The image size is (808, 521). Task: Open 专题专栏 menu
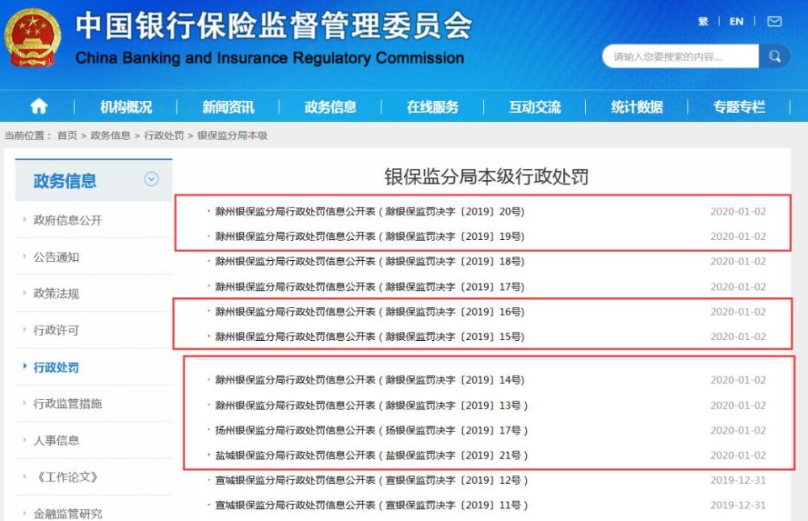coord(739,107)
